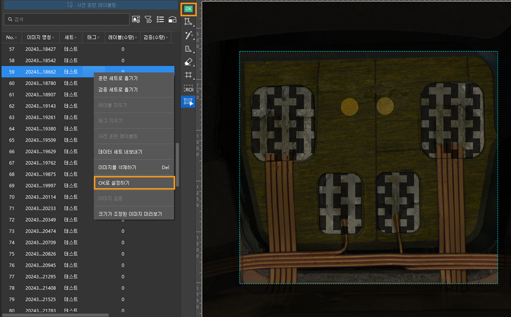Screen dimensions: 511x317
Task: Open the 태그 column filter dropdown
Action: 98,38
